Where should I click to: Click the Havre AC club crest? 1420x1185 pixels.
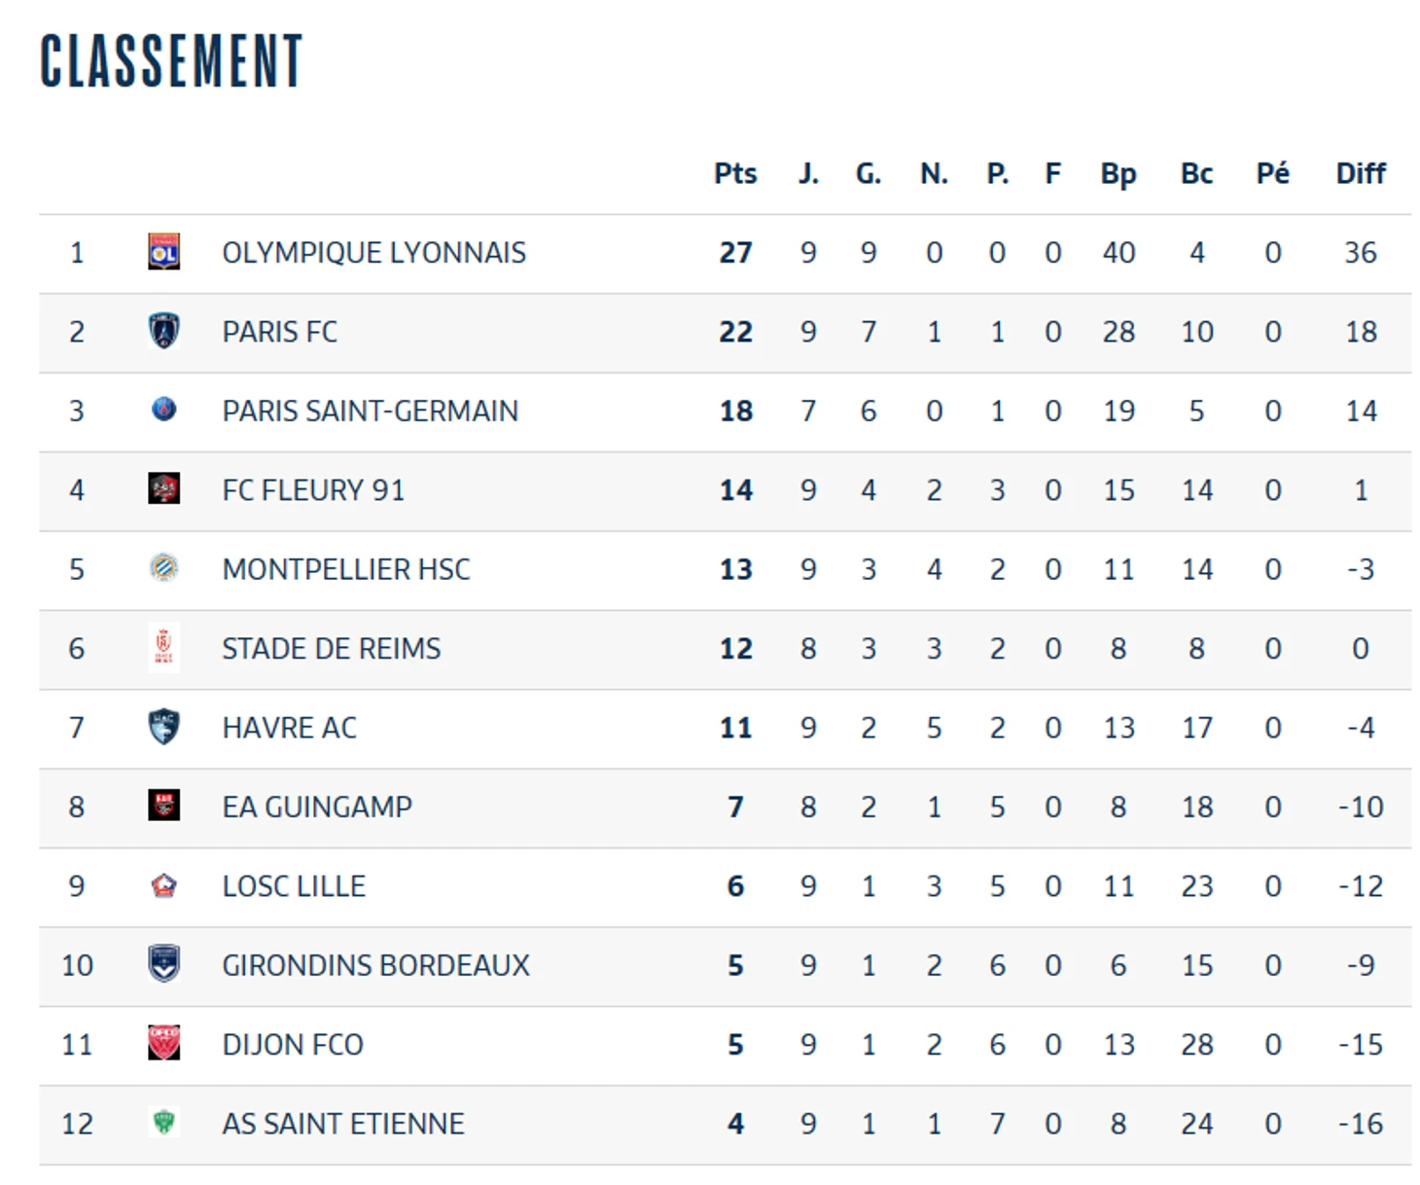[163, 727]
